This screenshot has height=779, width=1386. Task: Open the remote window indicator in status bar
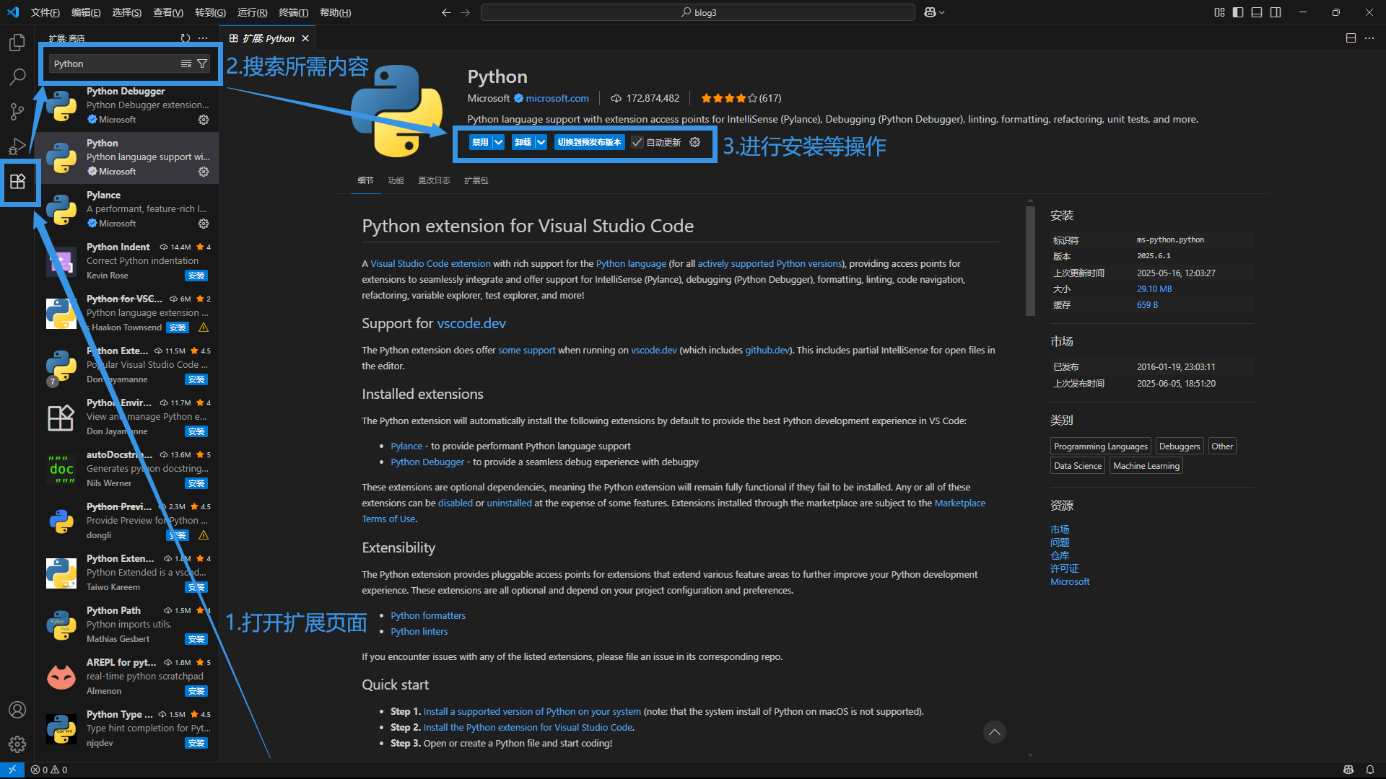(12, 770)
